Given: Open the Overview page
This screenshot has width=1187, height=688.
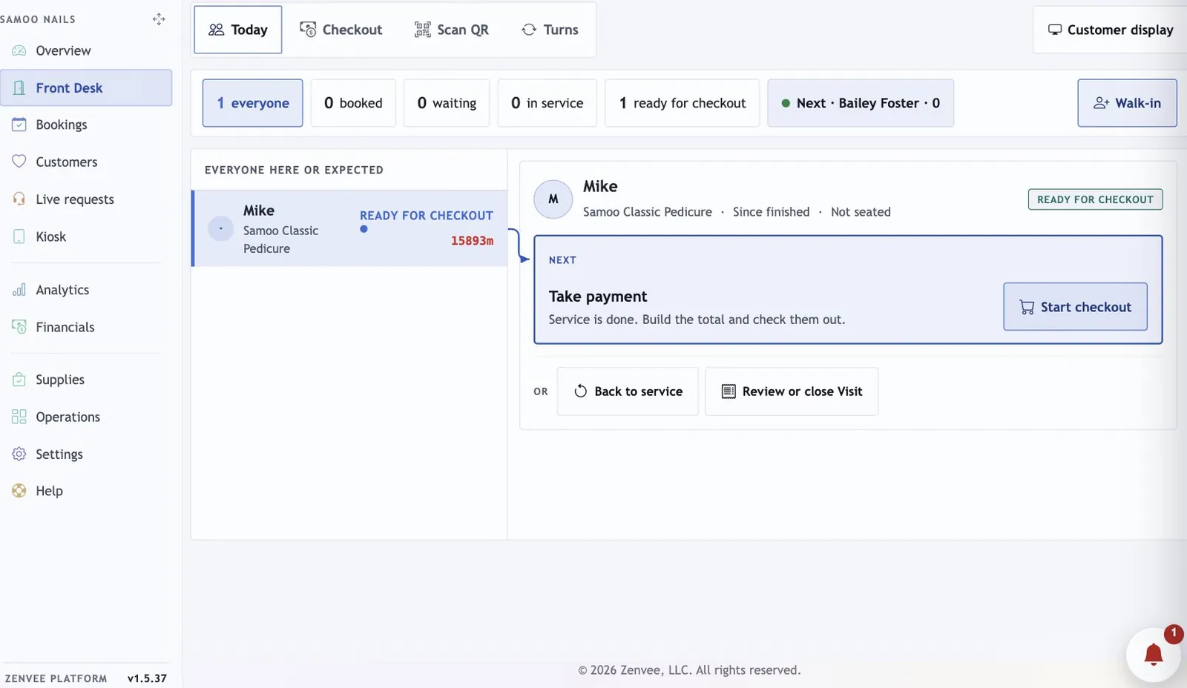Looking at the screenshot, I should click(x=86, y=50).
